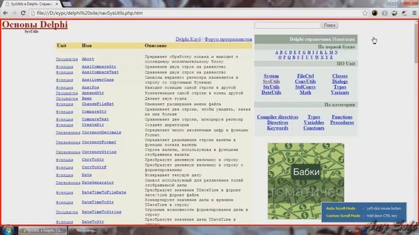Image resolution: width=419 pixels, height=235 pixels.
Task: Click the Поиск search button
Action: (329, 25)
